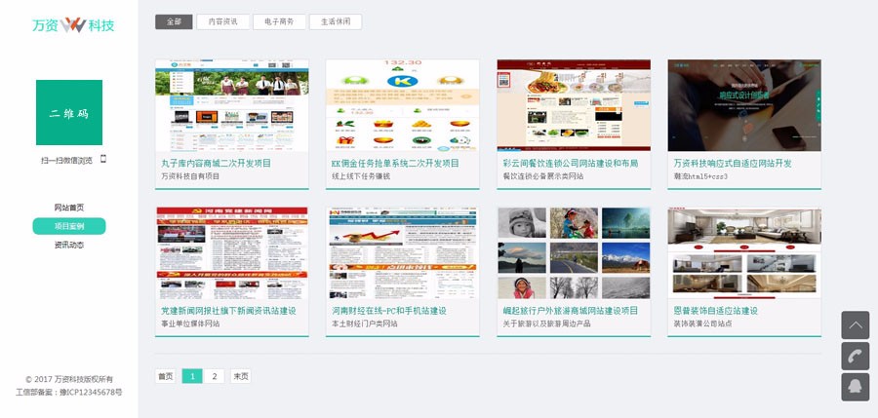Go to page 2 in pagination
This screenshot has height=418, width=878.
214,376
